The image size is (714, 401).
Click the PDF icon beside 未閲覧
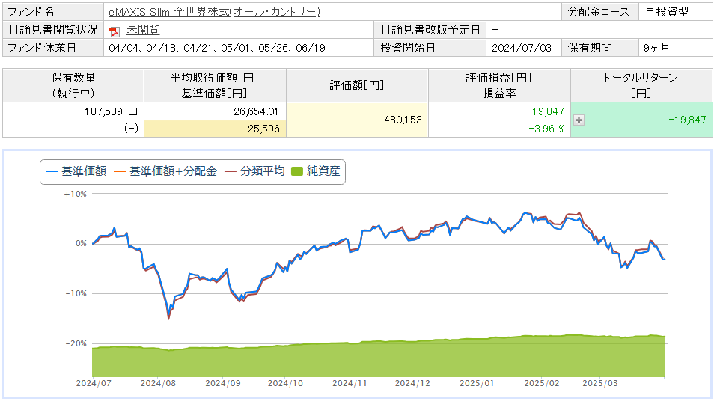coord(115,31)
